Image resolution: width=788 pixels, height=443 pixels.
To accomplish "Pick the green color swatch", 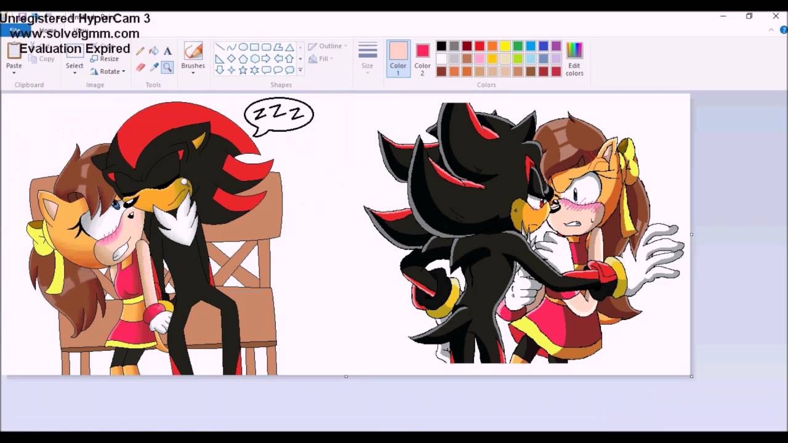I will 518,46.
